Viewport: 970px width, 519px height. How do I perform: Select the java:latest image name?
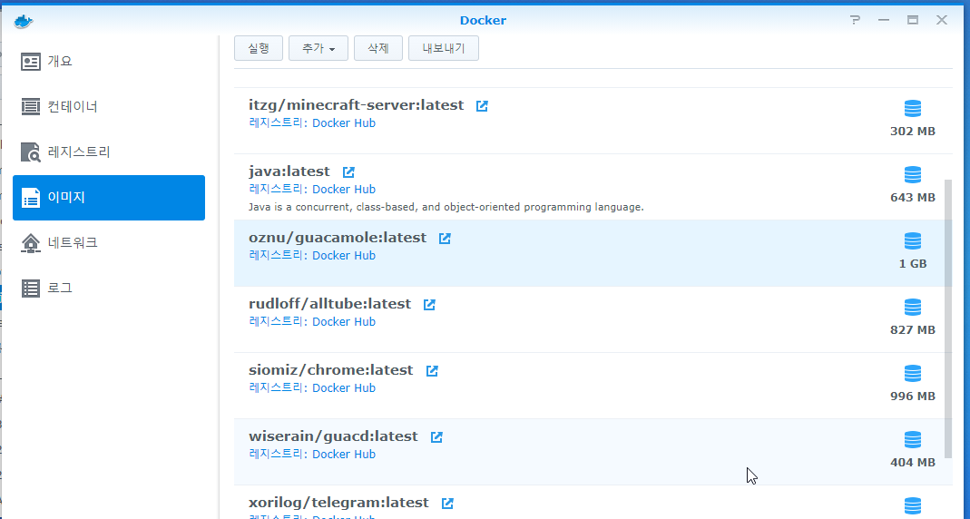click(x=289, y=171)
